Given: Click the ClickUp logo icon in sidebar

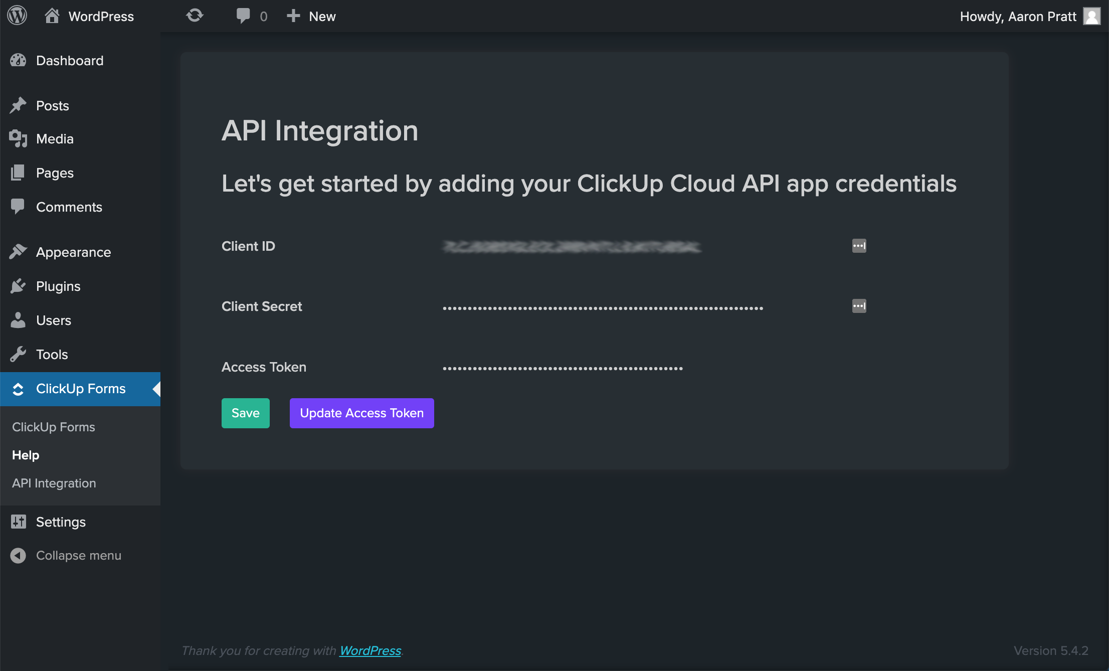Looking at the screenshot, I should pyautogui.click(x=18, y=389).
